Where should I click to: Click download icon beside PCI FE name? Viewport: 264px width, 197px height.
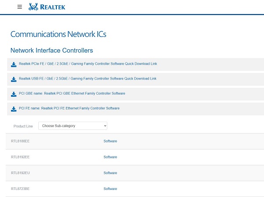tap(14, 109)
